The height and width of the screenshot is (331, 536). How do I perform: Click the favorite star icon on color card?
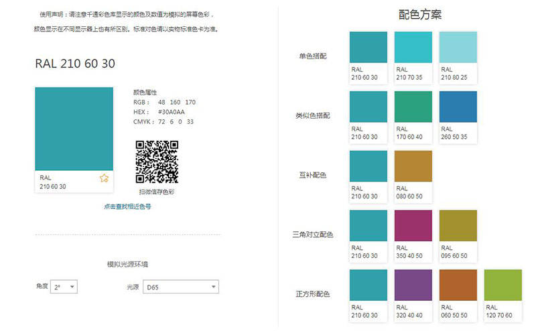tap(104, 178)
